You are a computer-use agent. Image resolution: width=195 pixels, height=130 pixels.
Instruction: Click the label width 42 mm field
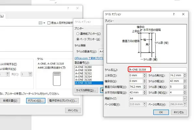click(176, 81)
